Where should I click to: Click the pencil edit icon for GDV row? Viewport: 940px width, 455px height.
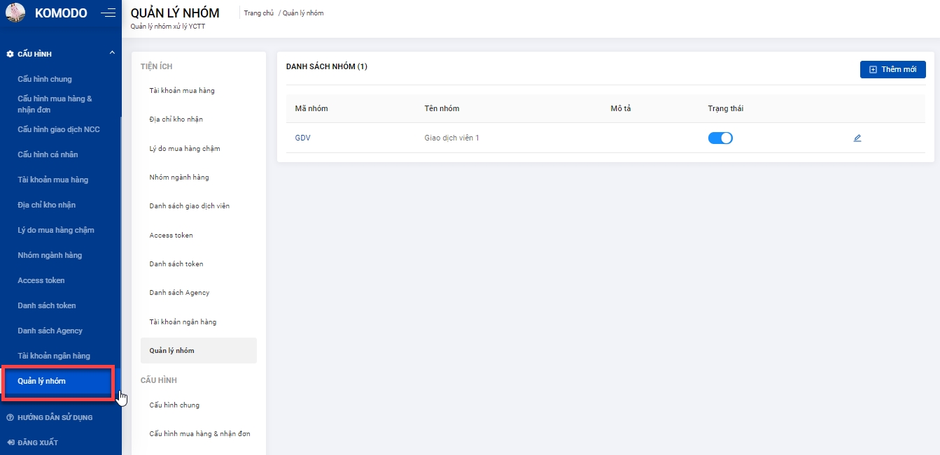pos(857,138)
